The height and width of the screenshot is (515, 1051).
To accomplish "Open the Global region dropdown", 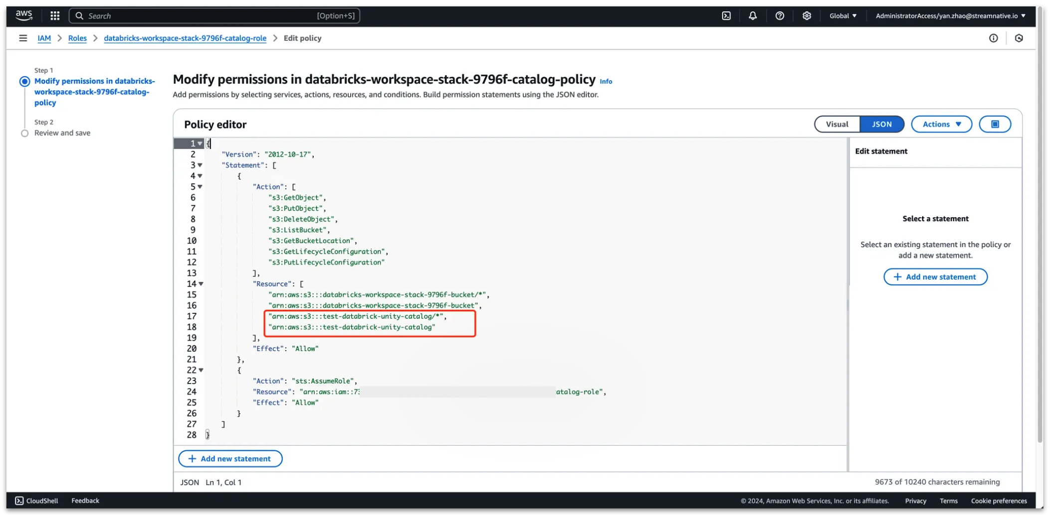I will 843,15.
